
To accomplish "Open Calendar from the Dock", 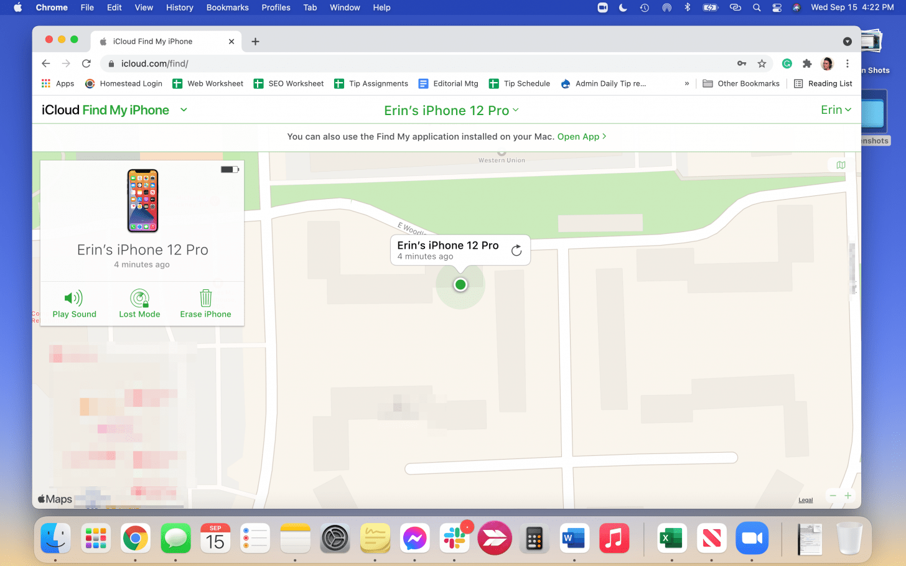I will coord(215,538).
